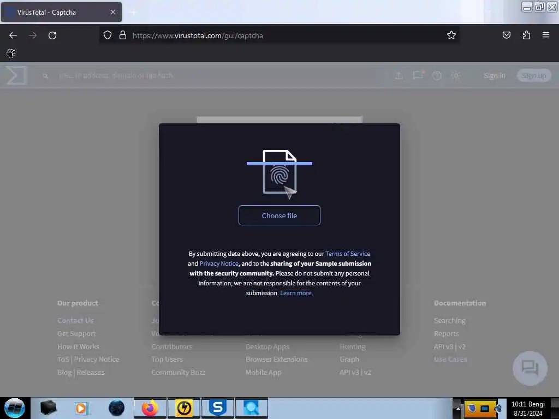The image size is (559, 419).
Task: Open the black box taskbar icon
Action: click(48, 408)
